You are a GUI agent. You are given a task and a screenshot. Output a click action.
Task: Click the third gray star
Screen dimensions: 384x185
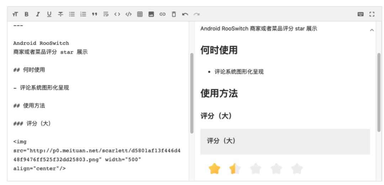click(x=256, y=169)
